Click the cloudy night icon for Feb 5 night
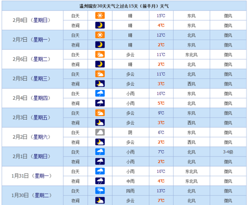 pos(100,84)
